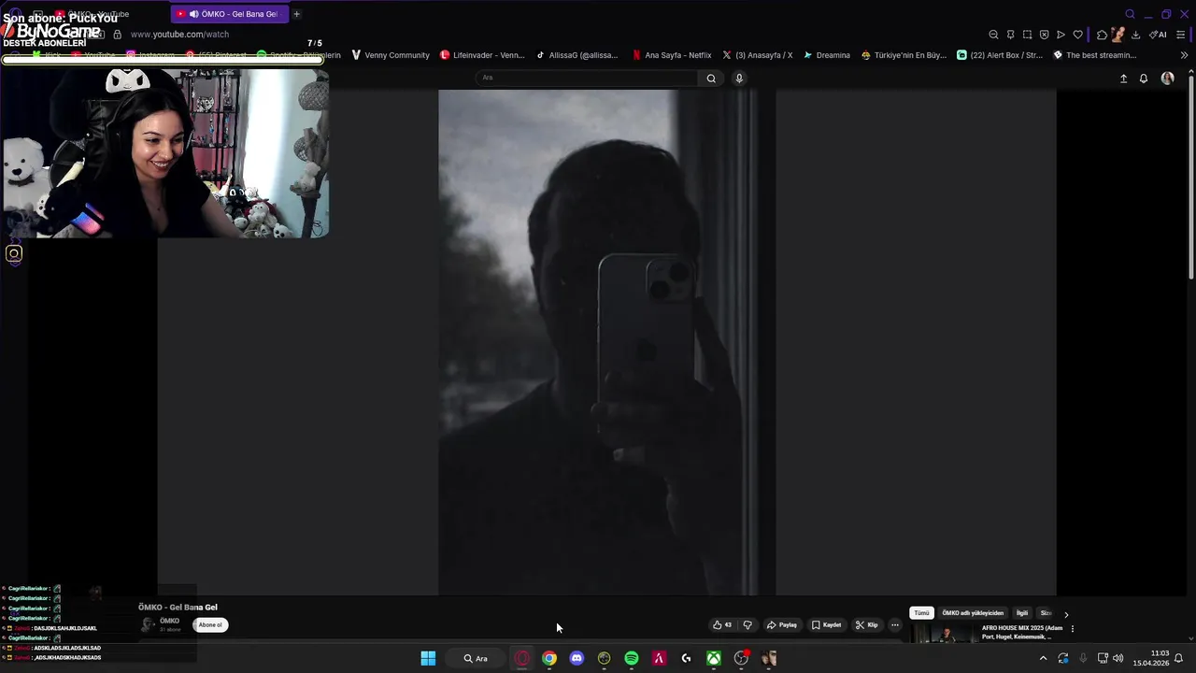Open the Windows notification bell in tray
Image resolution: width=1196 pixels, height=673 pixels.
(x=1179, y=658)
